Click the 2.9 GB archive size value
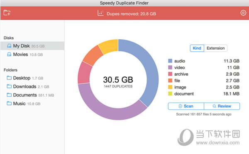The height and width of the screenshot is (154, 249). pos(232,74)
